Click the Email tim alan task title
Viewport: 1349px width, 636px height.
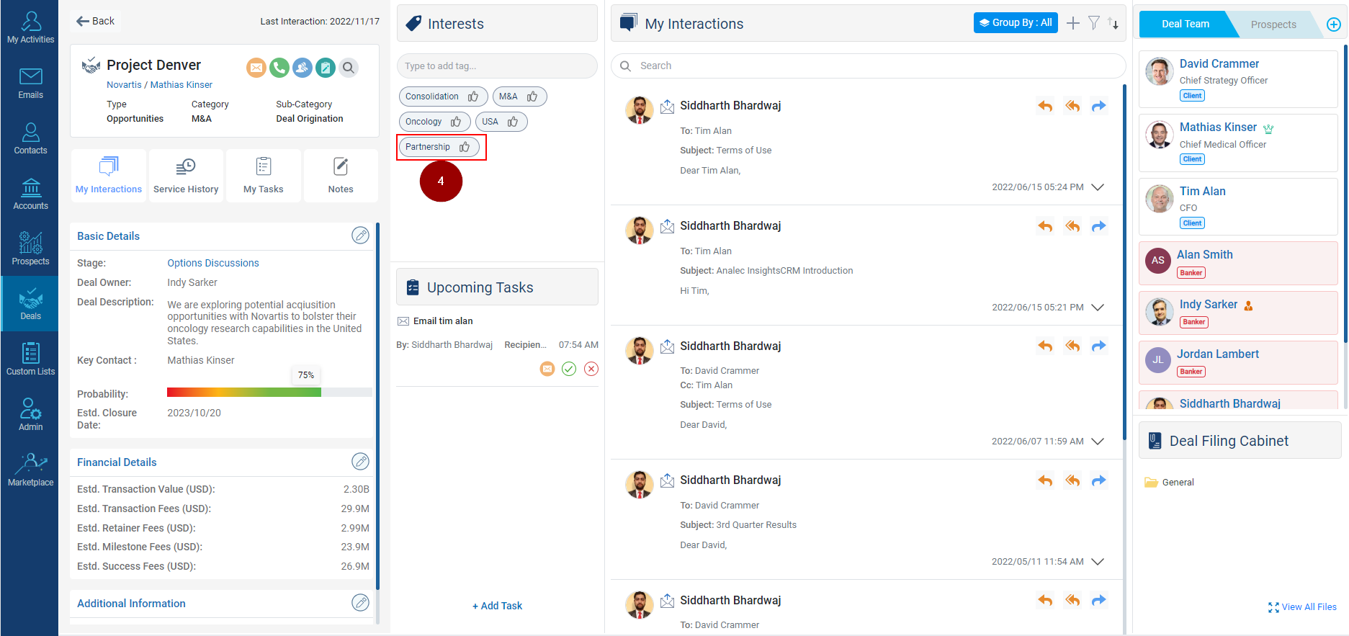(x=443, y=321)
